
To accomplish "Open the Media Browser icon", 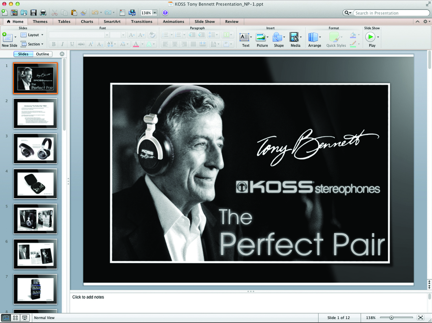I will 132,13.
